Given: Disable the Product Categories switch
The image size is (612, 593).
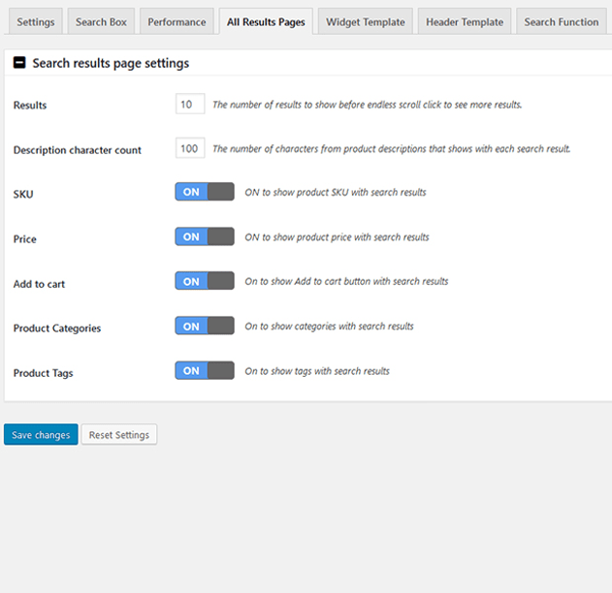Looking at the screenshot, I should (205, 326).
